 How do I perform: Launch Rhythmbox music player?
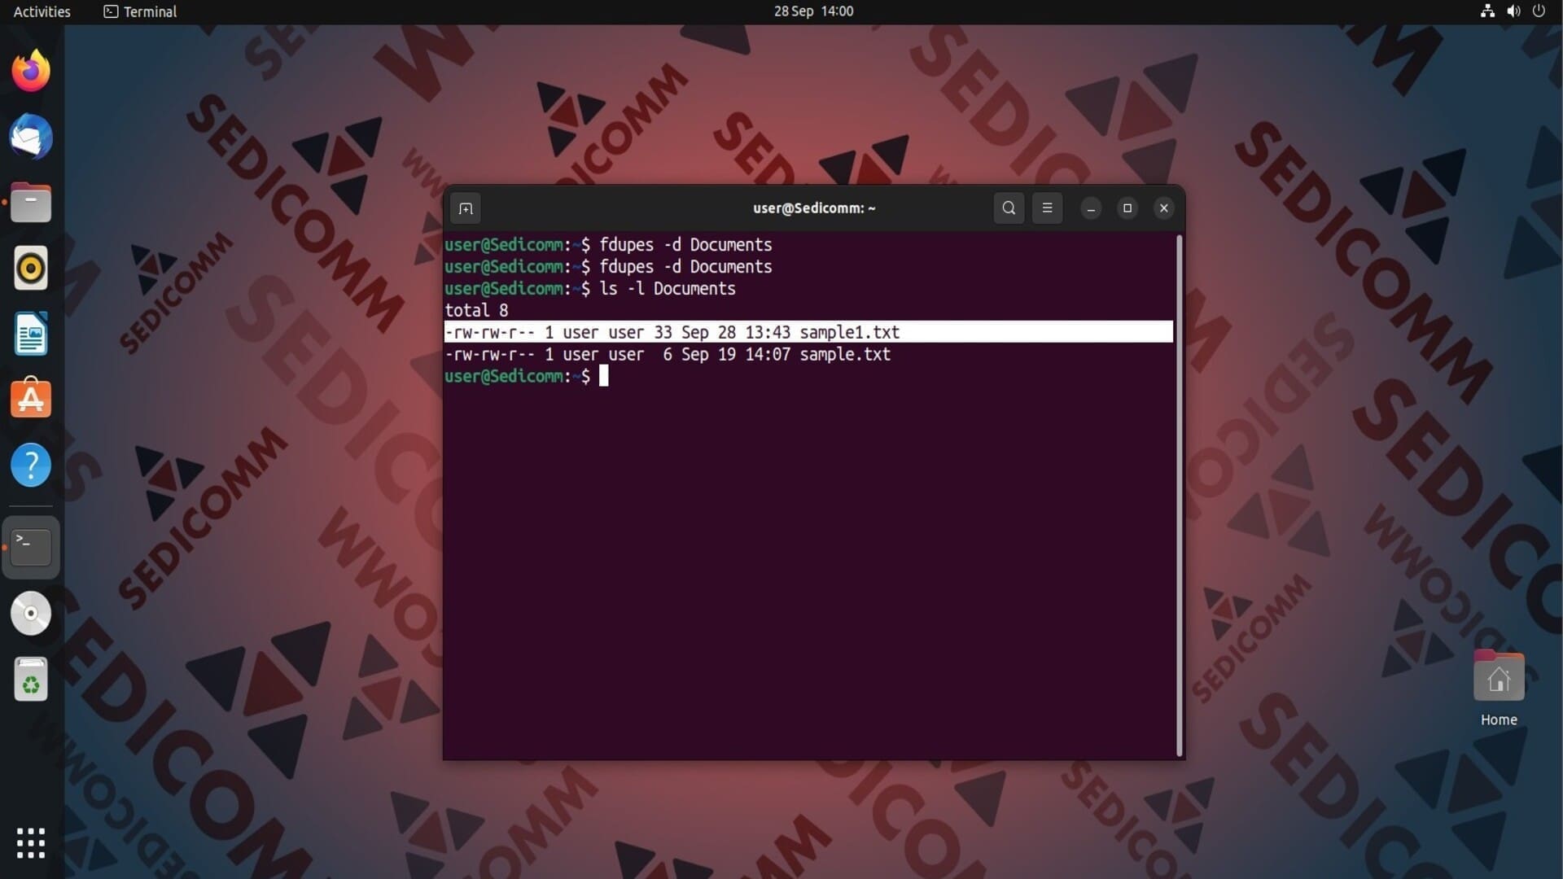(31, 268)
